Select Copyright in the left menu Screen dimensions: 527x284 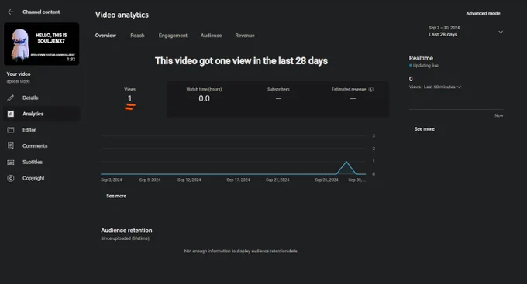tap(33, 178)
